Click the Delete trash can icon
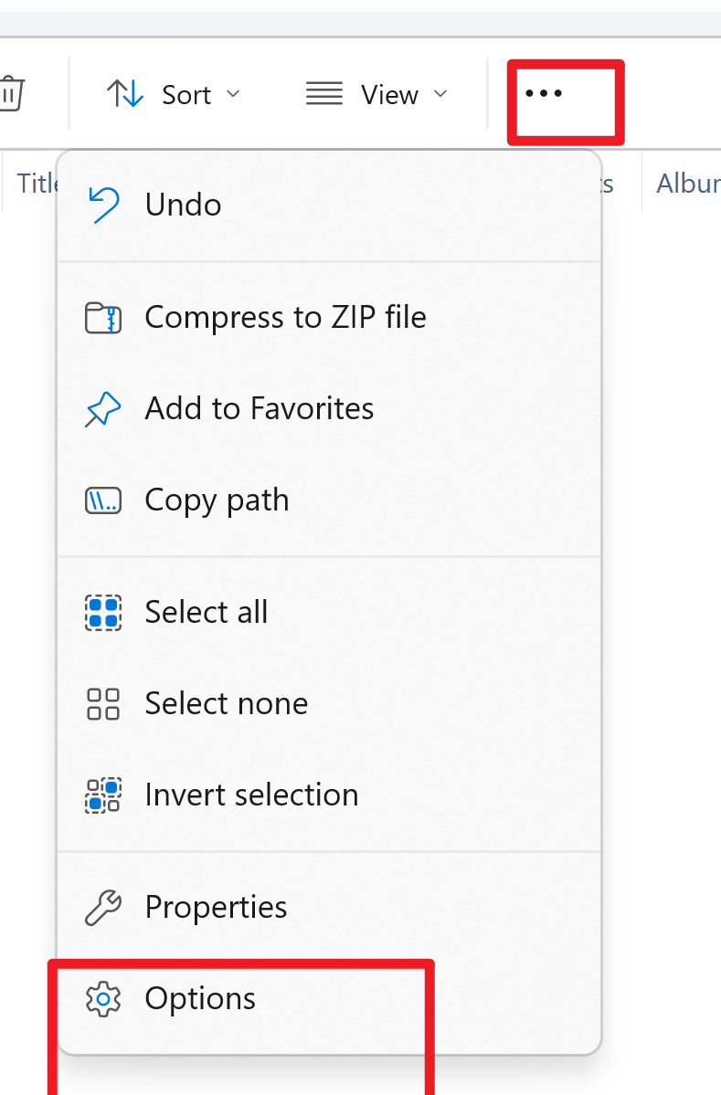This screenshot has width=721, height=1095. tap(11, 93)
